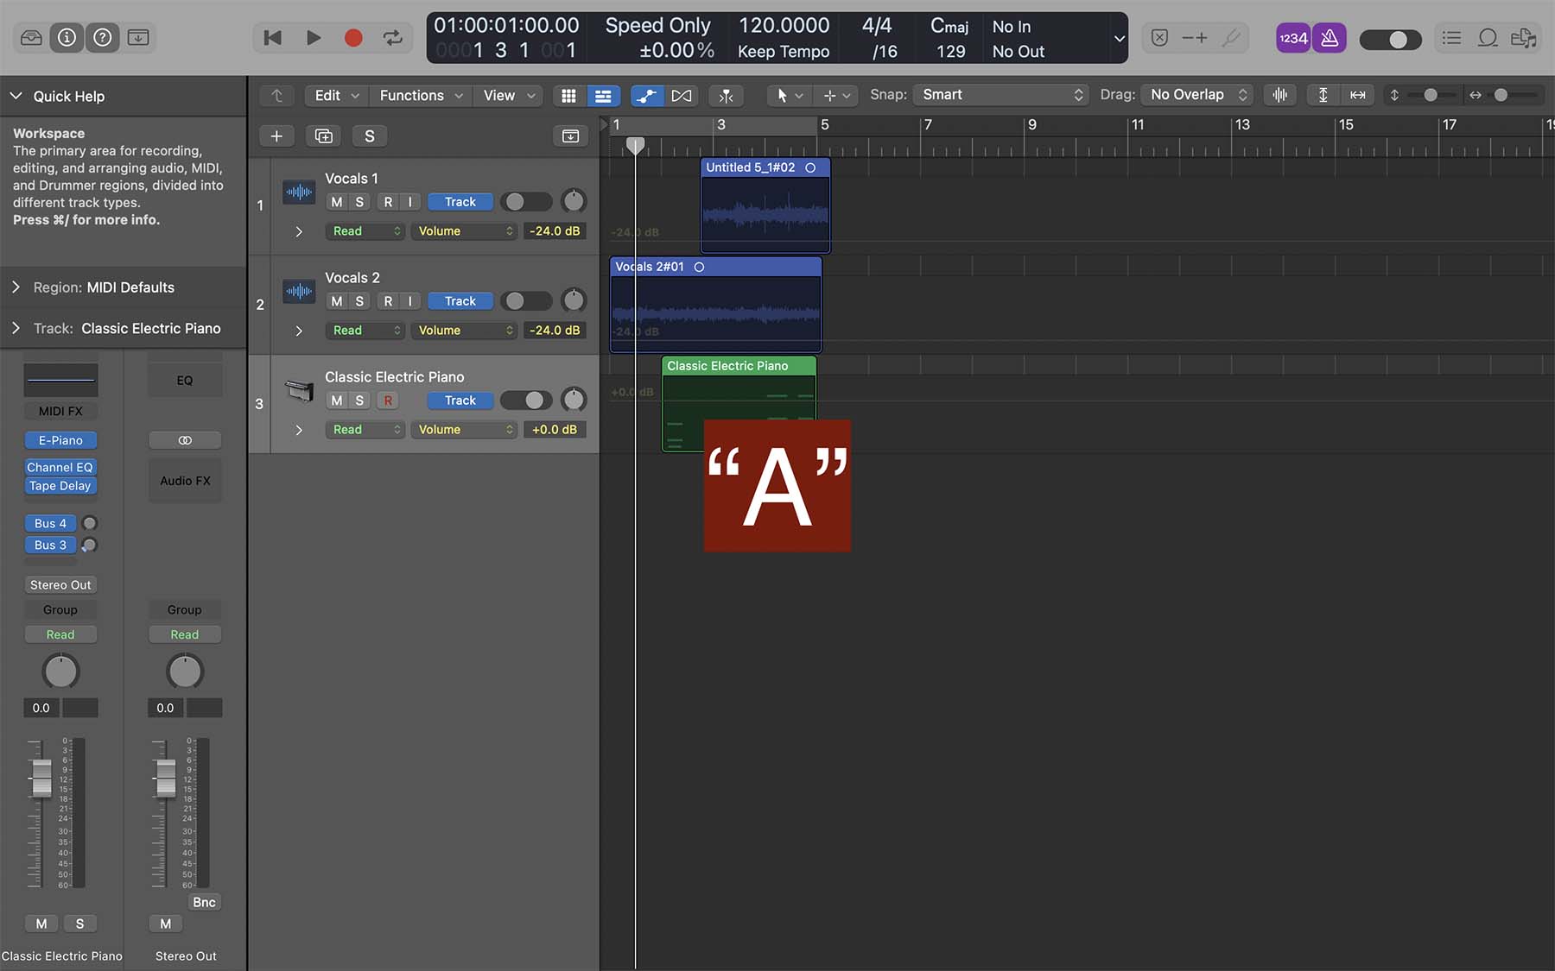The image size is (1555, 971).
Task: Toggle global Solo S button in track header
Action: click(370, 136)
